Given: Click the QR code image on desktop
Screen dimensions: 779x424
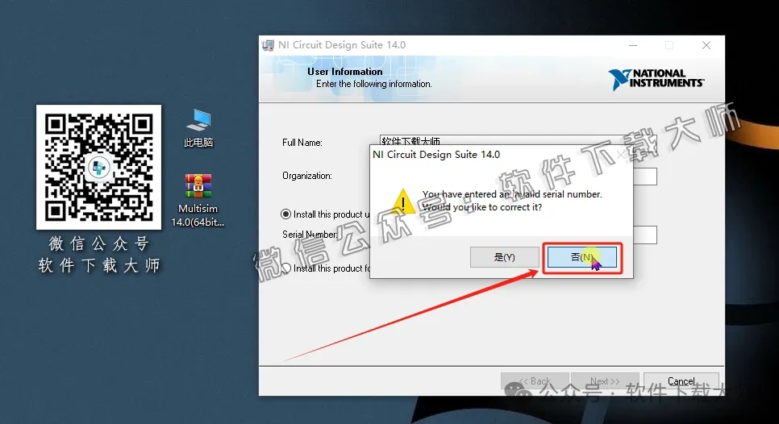Looking at the screenshot, I should point(98,167).
